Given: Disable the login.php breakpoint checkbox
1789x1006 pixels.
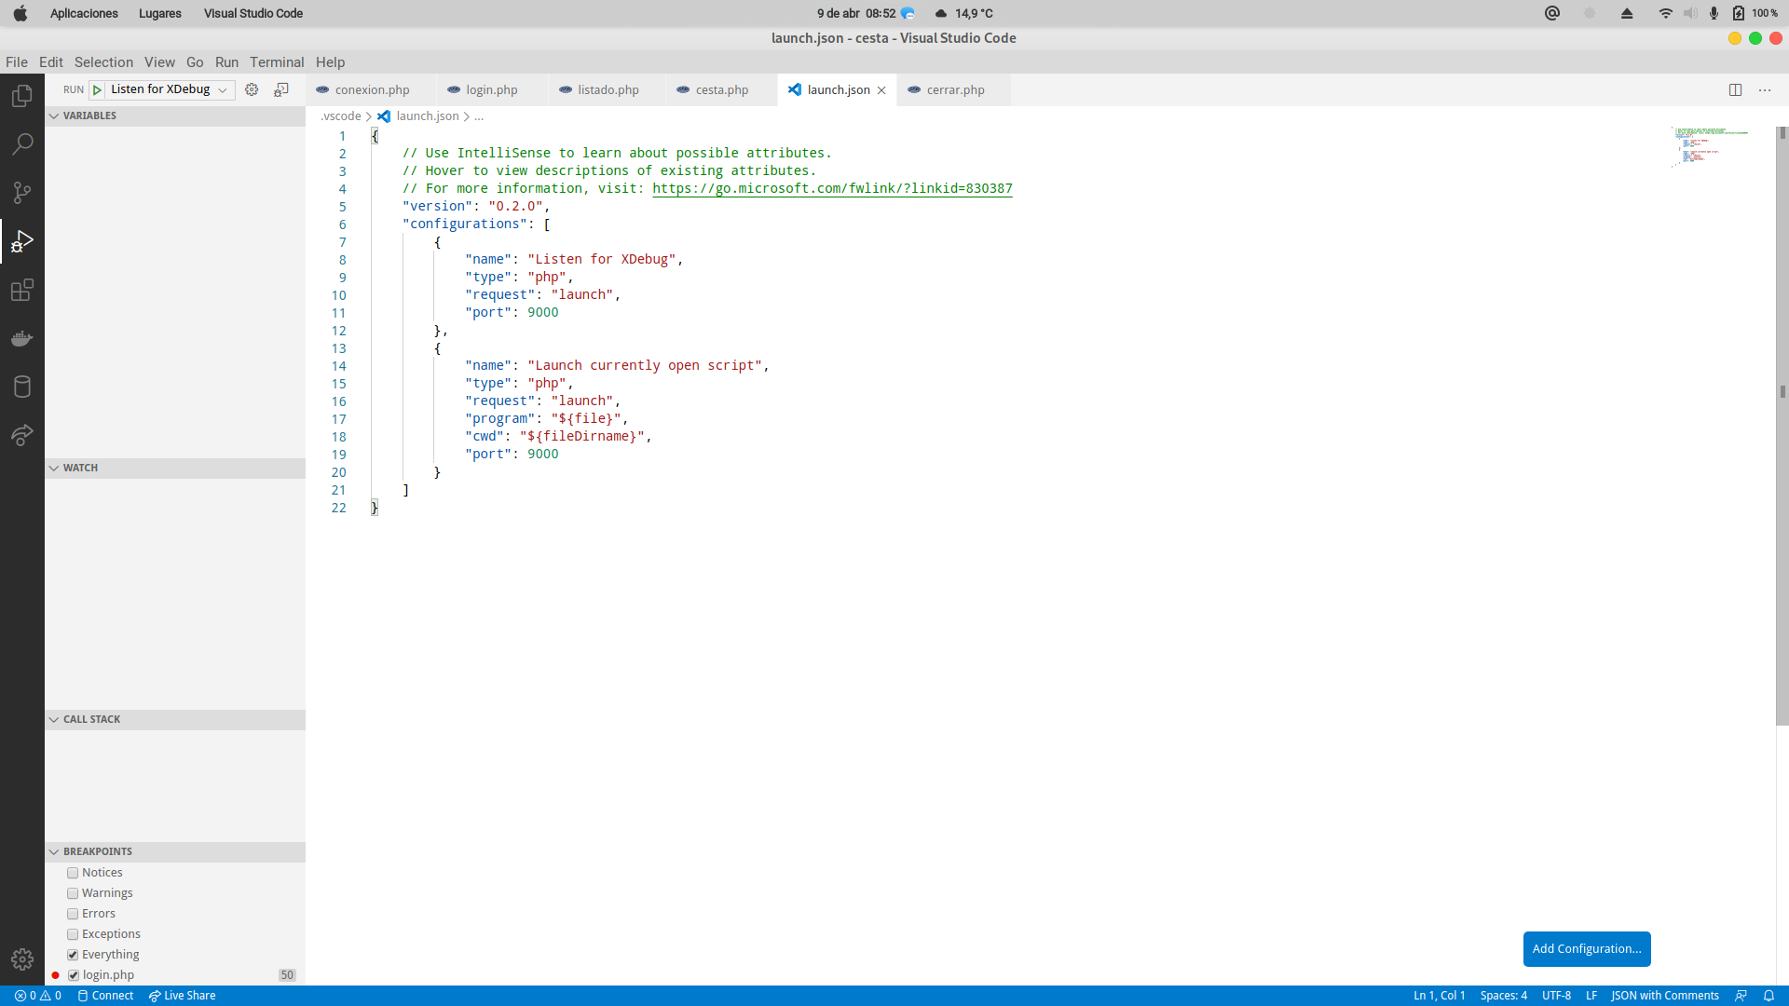Looking at the screenshot, I should [x=74, y=975].
